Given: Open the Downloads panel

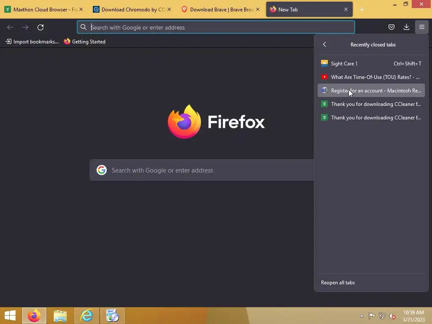Looking at the screenshot, I should [x=406, y=27].
